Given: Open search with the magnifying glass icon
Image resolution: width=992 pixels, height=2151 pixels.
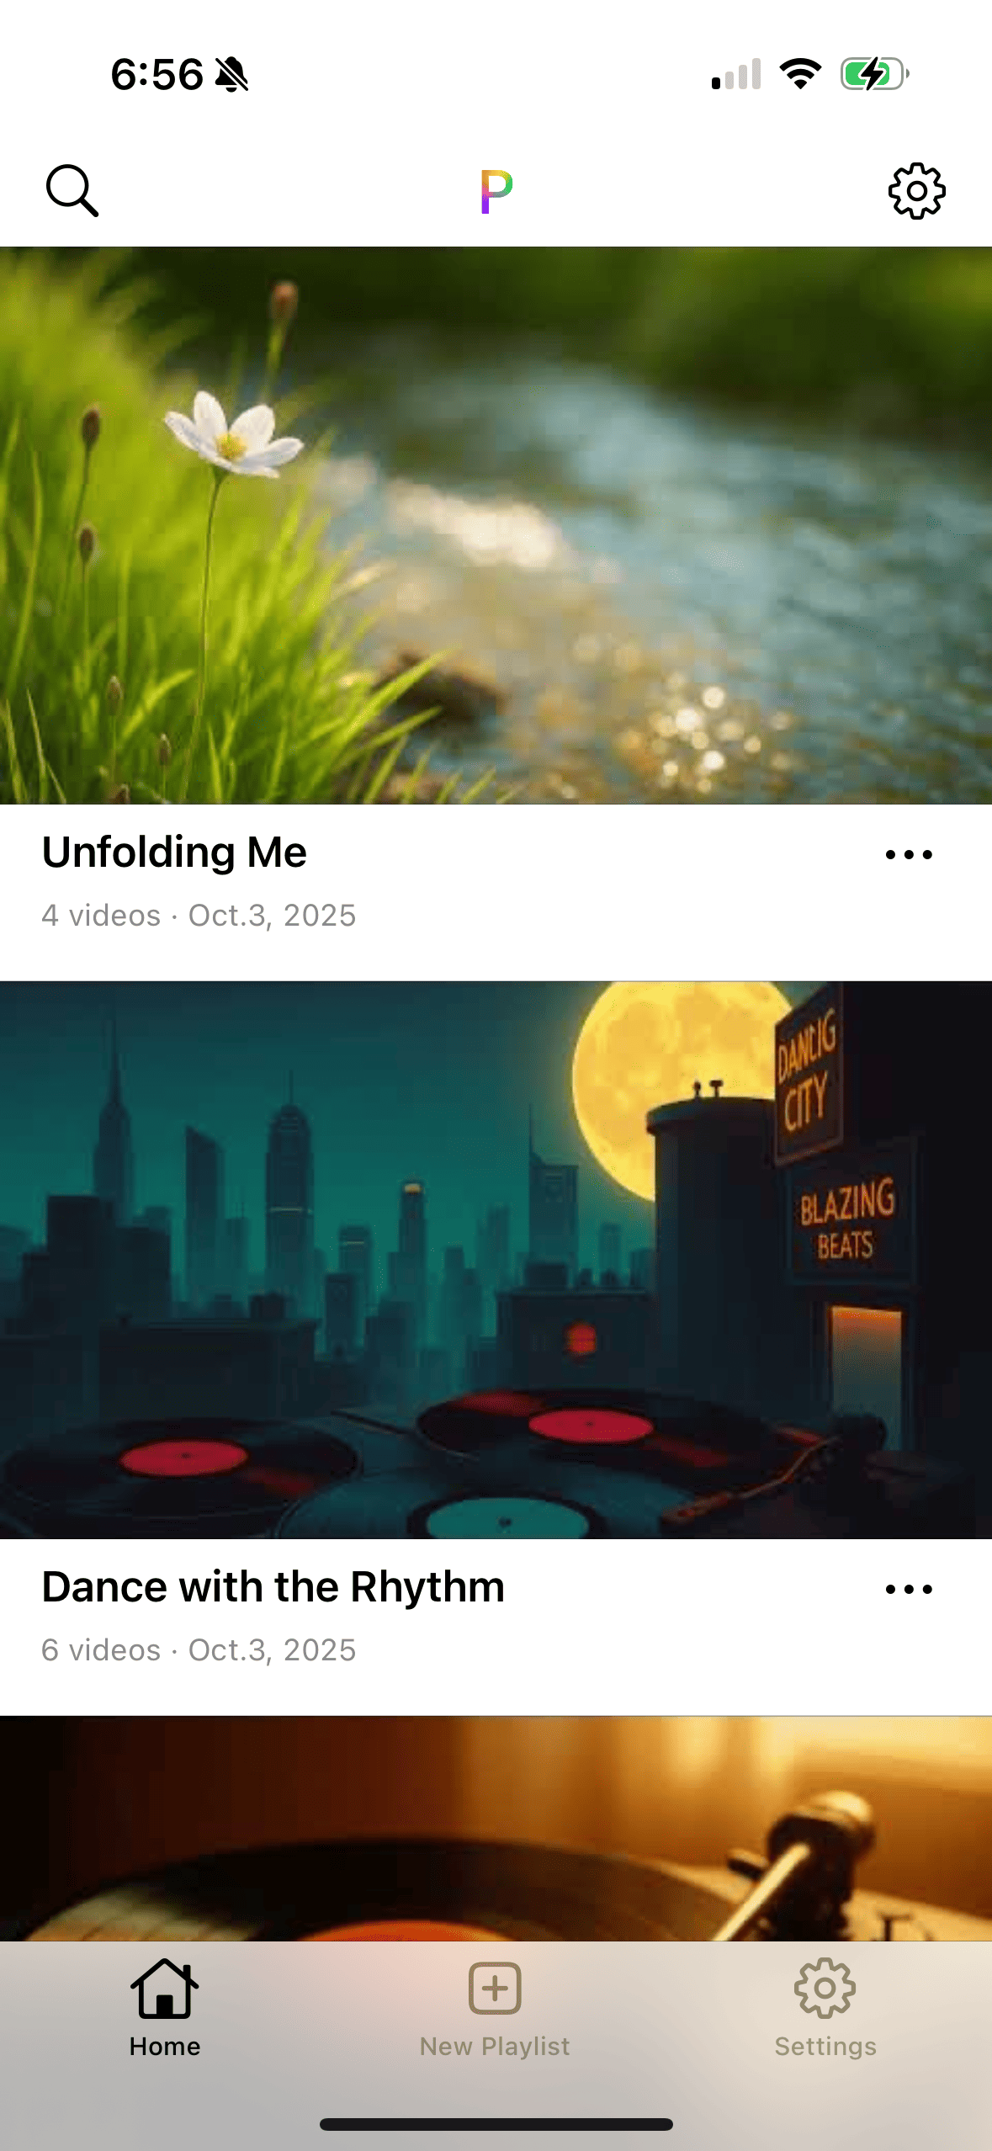Looking at the screenshot, I should [x=72, y=191].
